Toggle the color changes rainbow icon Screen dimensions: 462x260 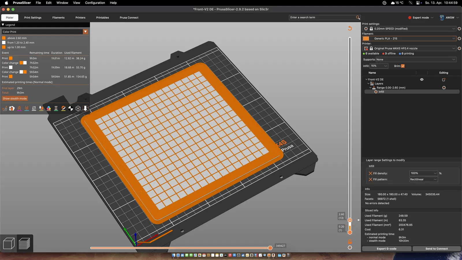[x=49, y=108]
